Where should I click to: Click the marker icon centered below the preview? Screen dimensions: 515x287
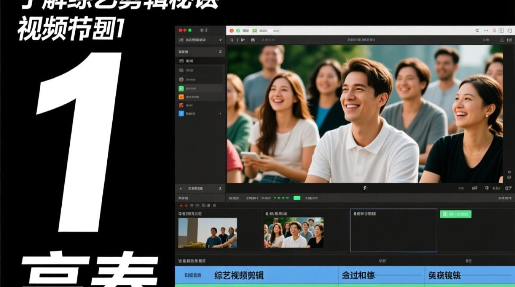(x=365, y=188)
